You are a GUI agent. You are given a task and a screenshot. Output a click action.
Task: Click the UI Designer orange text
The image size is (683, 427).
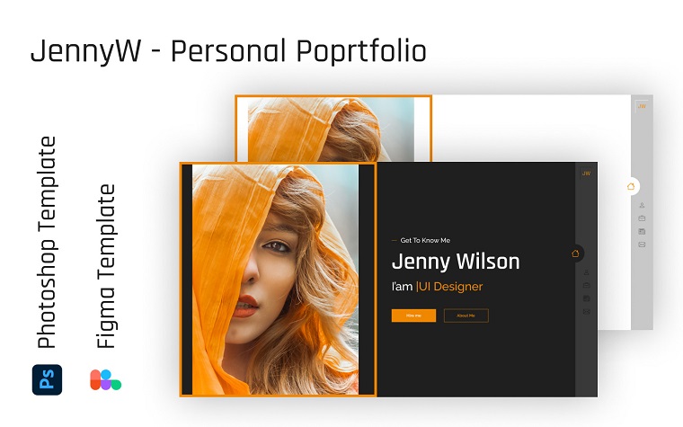point(450,287)
